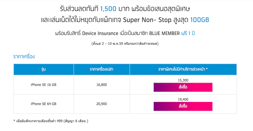This screenshot has width=253, height=131.
Task: Click the 19,400 special price
Action: click(x=183, y=99)
